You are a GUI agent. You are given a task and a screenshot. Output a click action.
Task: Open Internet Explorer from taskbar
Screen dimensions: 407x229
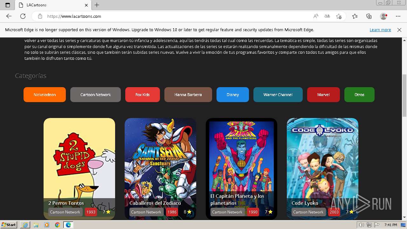[x=25, y=225]
